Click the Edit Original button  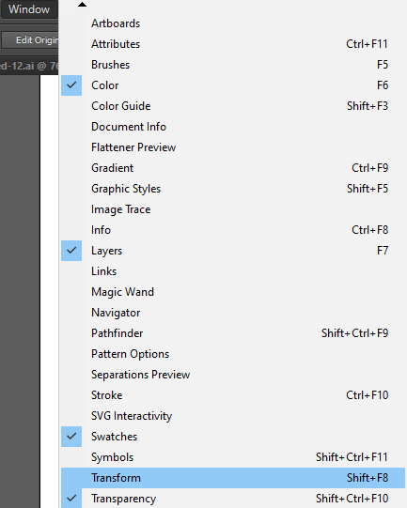click(x=30, y=39)
